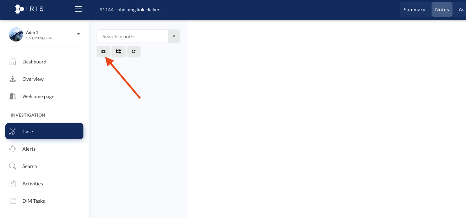The width and height of the screenshot is (466, 218).
Task: Click the IRIS logo
Action: tap(29, 9)
